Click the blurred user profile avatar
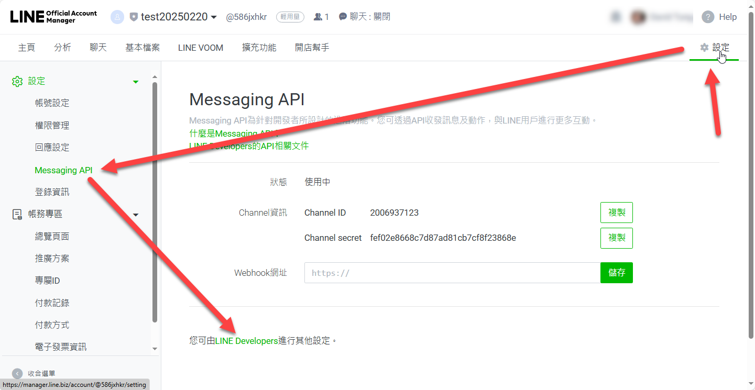The image size is (755, 390). pyautogui.click(x=638, y=17)
